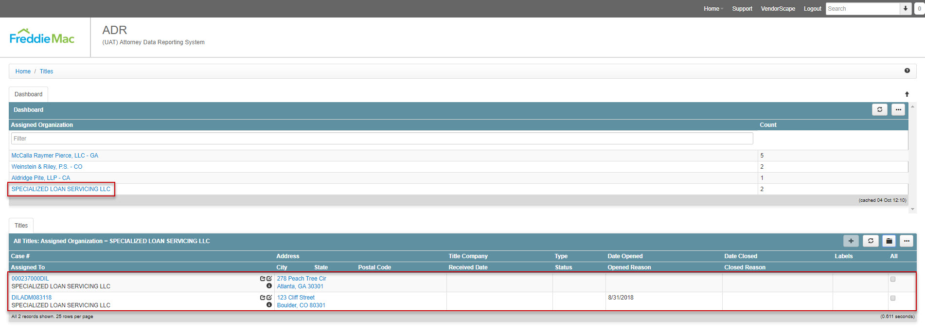Click the Dashboard scrollbar down arrow
The height and width of the screenshot is (336, 925).
pos(912,209)
